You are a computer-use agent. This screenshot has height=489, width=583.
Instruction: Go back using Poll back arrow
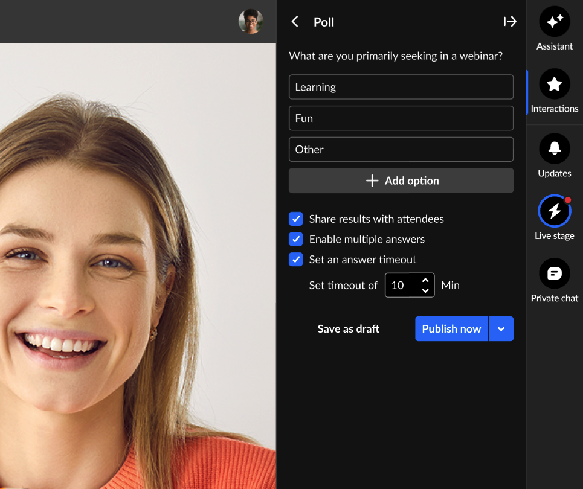point(295,22)
